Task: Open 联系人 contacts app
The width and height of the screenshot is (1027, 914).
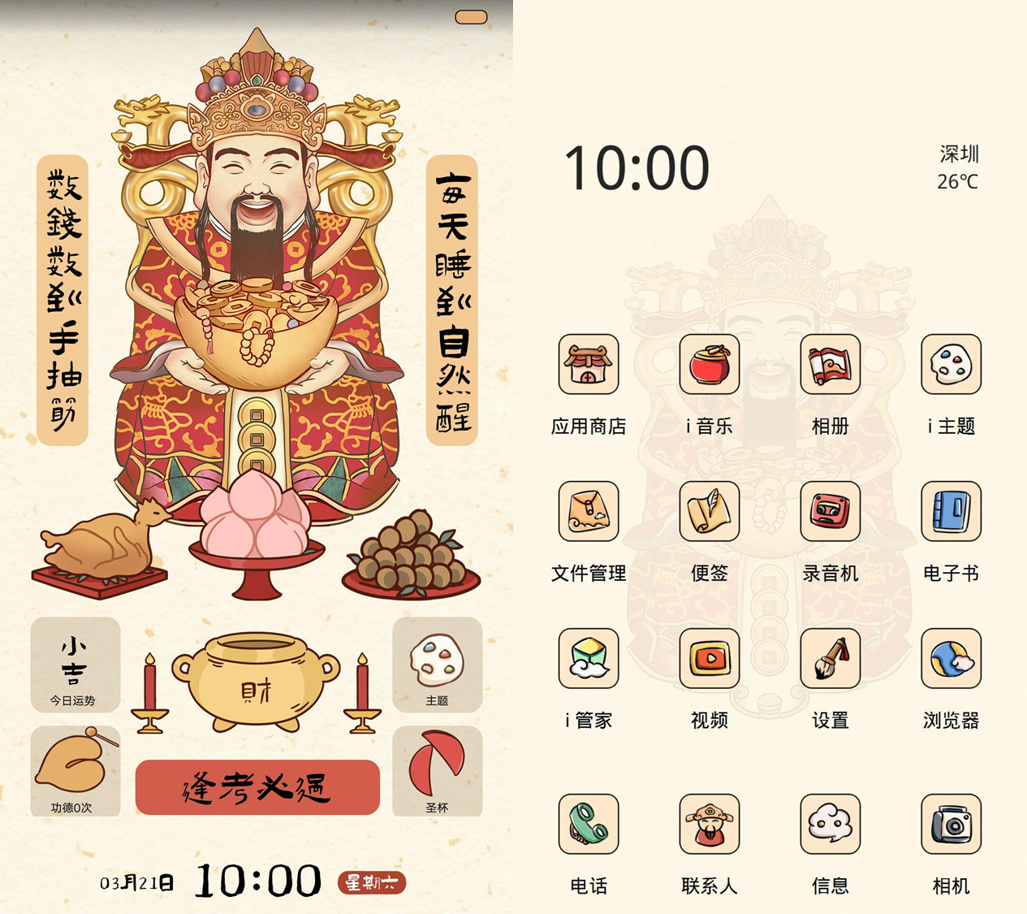Action: (710, 825)
